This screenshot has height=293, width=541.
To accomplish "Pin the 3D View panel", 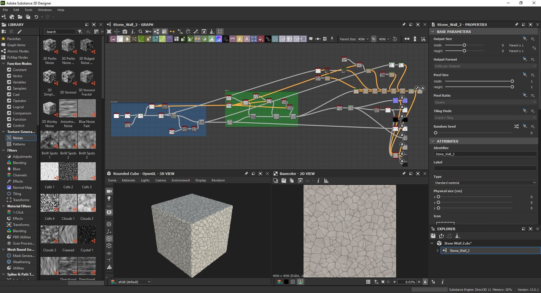I will tap(246, 174).
